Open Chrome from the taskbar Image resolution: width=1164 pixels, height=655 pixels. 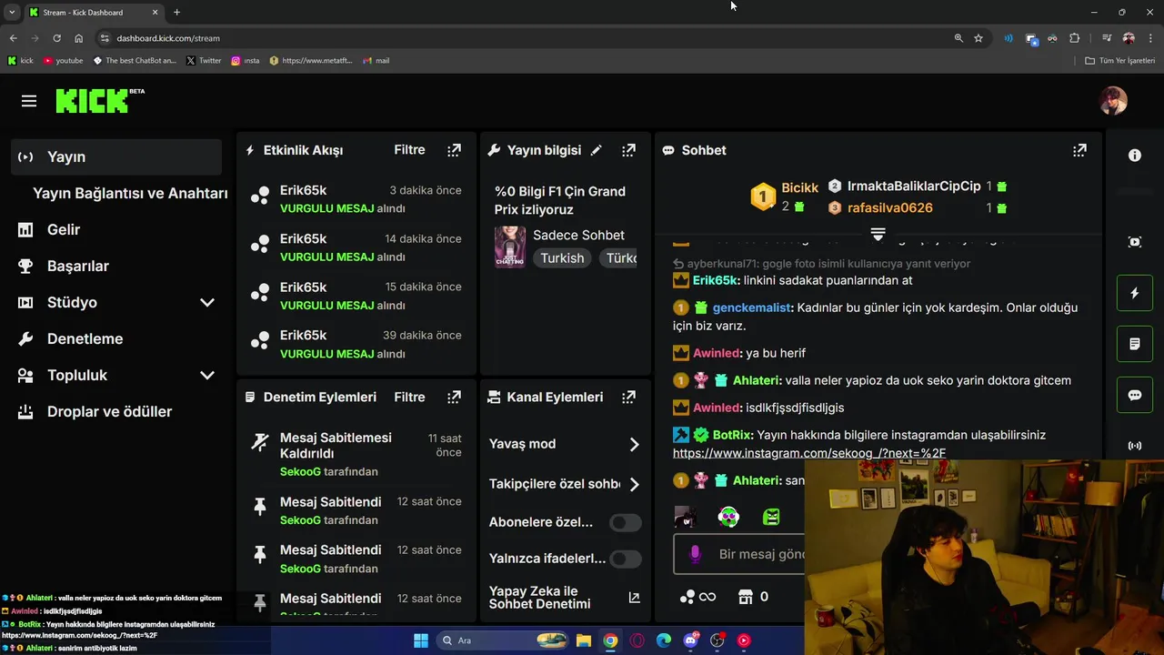tap(610, 640)
